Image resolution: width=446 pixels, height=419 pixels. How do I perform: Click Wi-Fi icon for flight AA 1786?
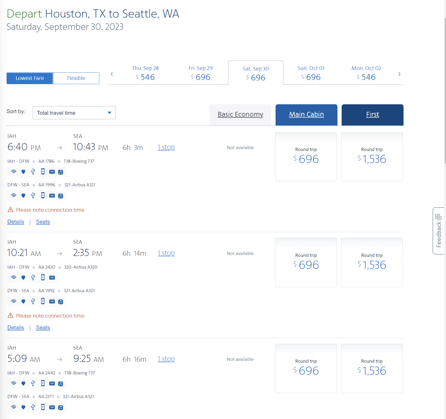pyautogui.click(x=14, y=172)
